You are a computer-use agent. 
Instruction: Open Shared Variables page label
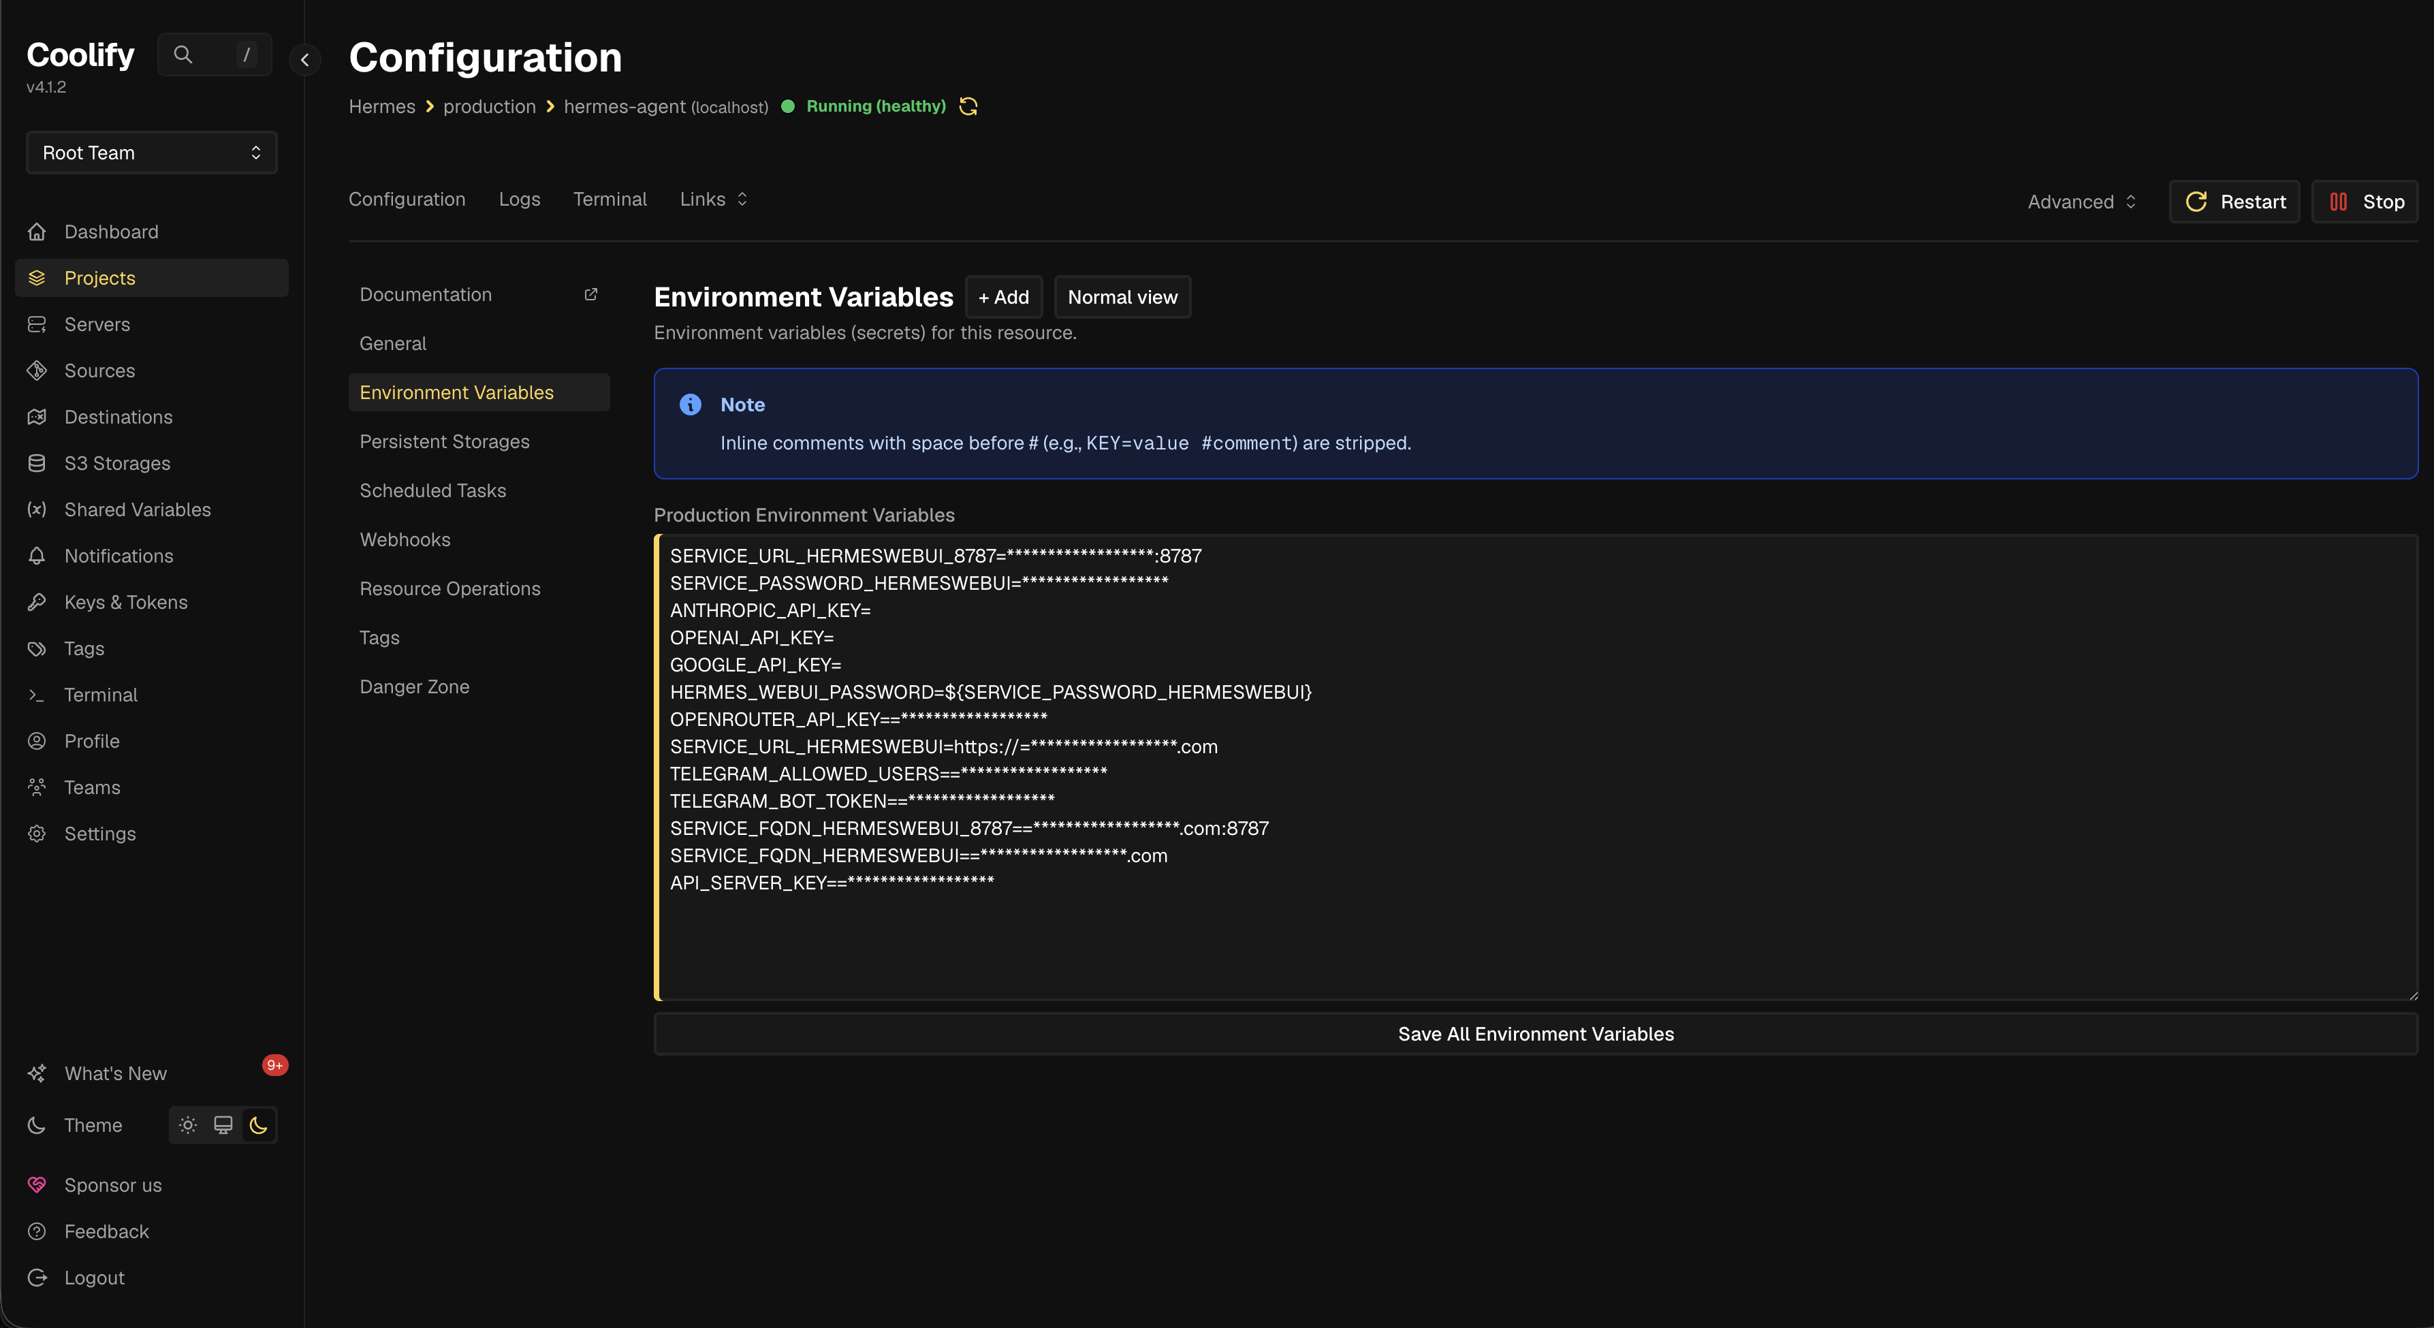[137, 509]
